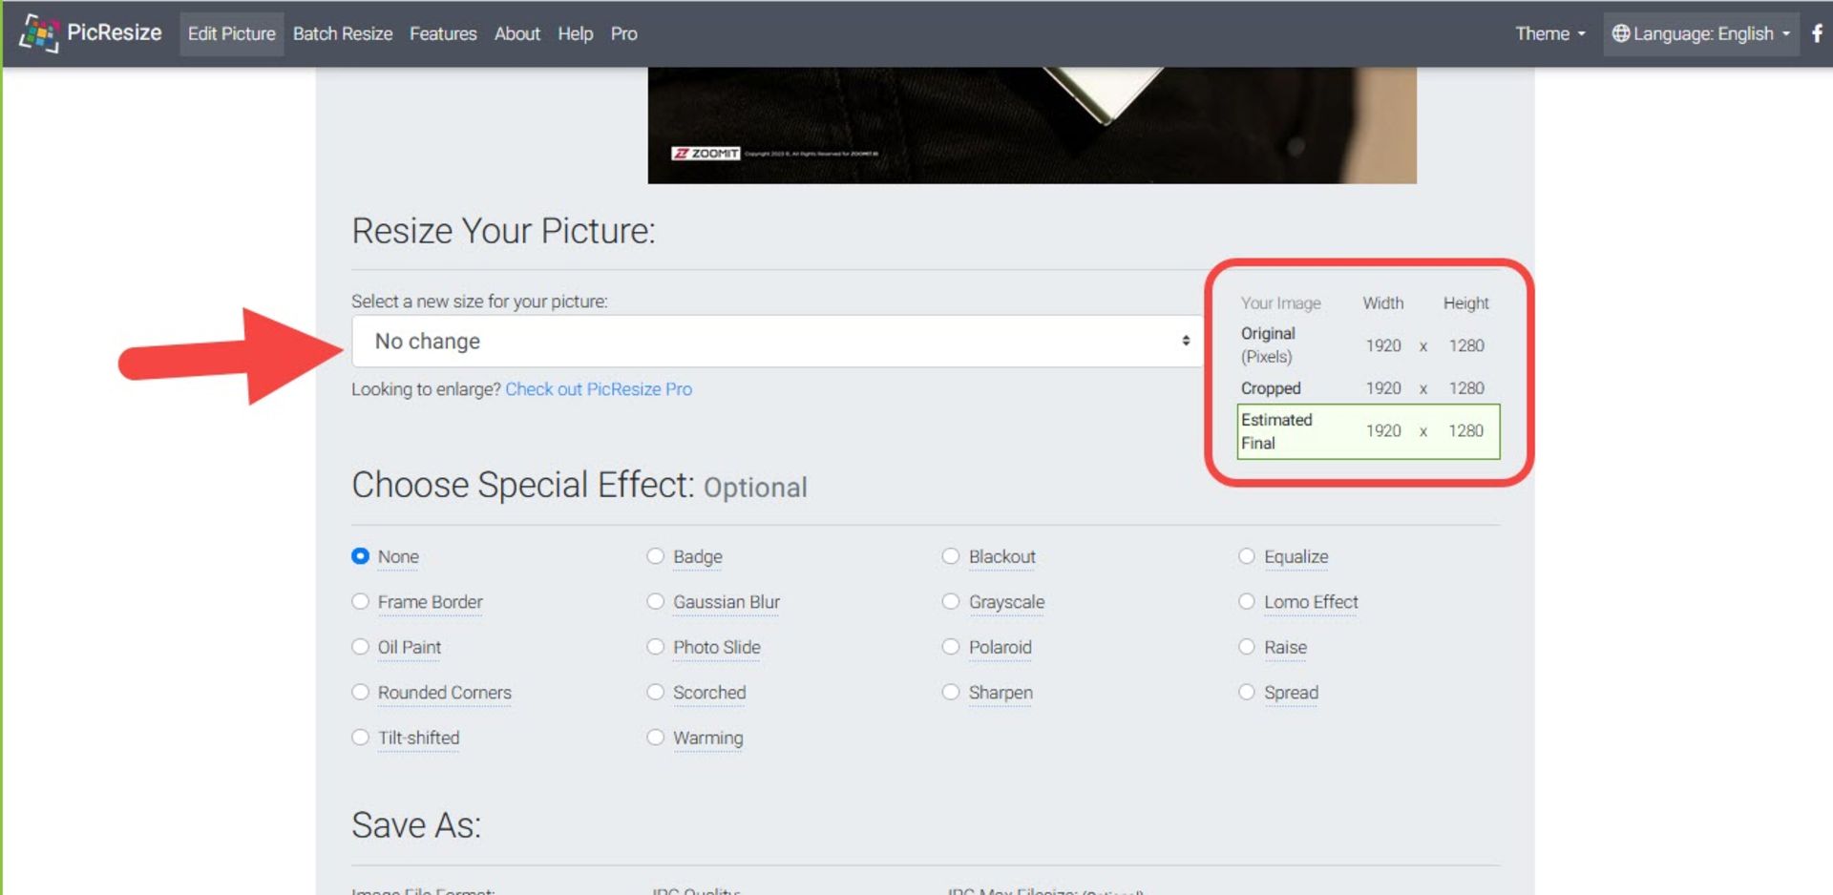Choose the Gaussian Blur effect

(x=656, y=602)
